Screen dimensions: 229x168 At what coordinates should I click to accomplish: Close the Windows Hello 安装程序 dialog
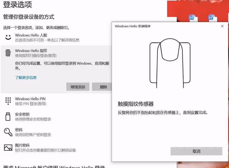[222, 26]
